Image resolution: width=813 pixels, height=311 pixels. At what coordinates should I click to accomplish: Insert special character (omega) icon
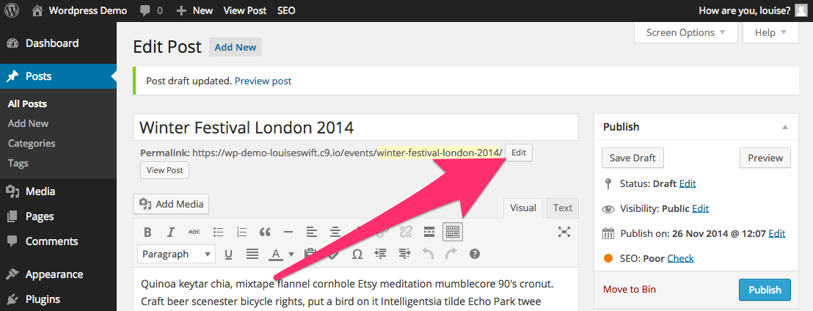[357, 254]
